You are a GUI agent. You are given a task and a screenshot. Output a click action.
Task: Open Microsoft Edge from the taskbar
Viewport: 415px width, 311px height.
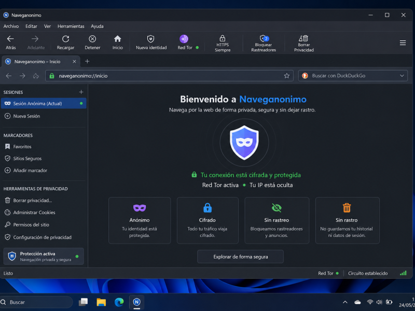(119, 302)
